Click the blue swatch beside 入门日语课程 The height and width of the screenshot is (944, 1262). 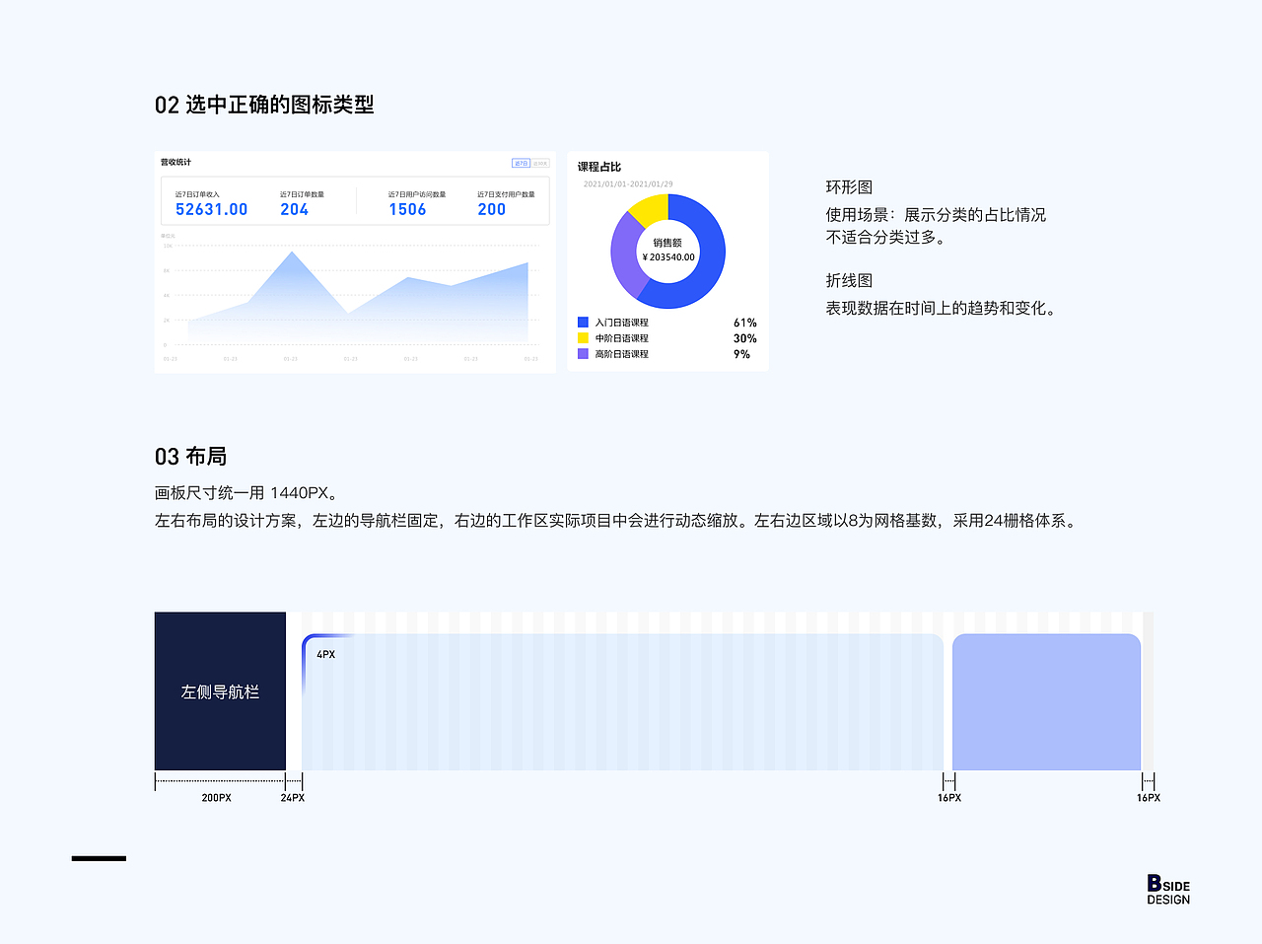click(583, 323)
